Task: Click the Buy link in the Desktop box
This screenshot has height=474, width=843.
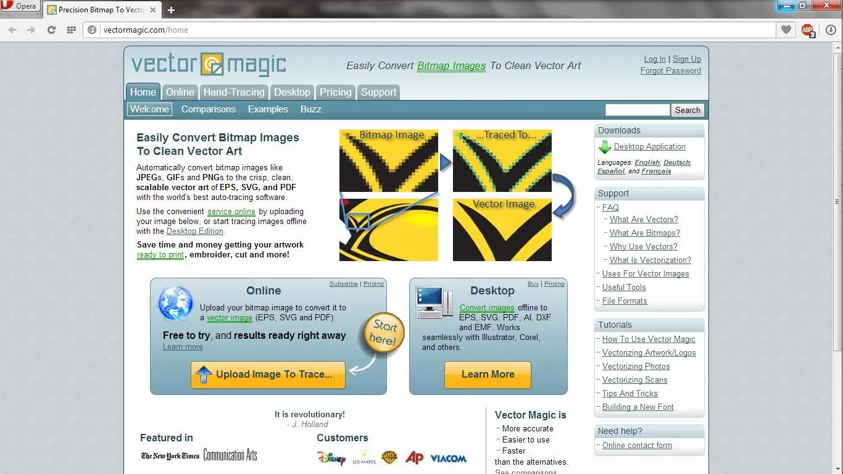Action: [533, 284]
